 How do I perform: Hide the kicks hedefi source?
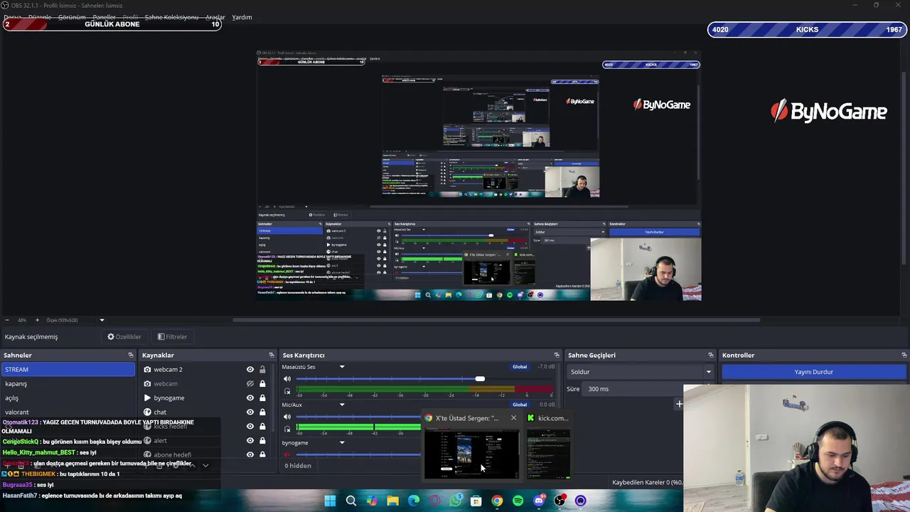[250, 426]
